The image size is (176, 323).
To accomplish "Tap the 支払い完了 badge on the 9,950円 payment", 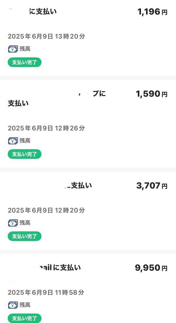I will click(x=24, y=318).
